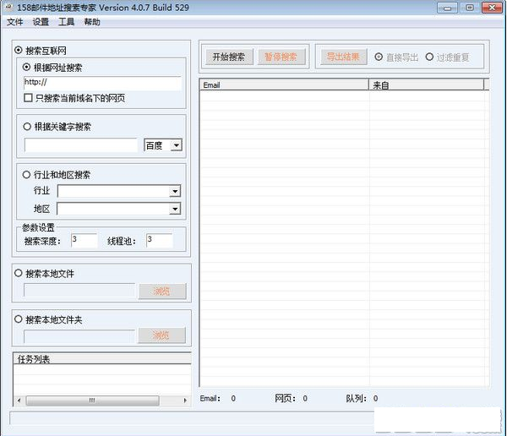The image size is (507, 436).
Task: Open the 帮助 menu
Action: tap(91, 22)
